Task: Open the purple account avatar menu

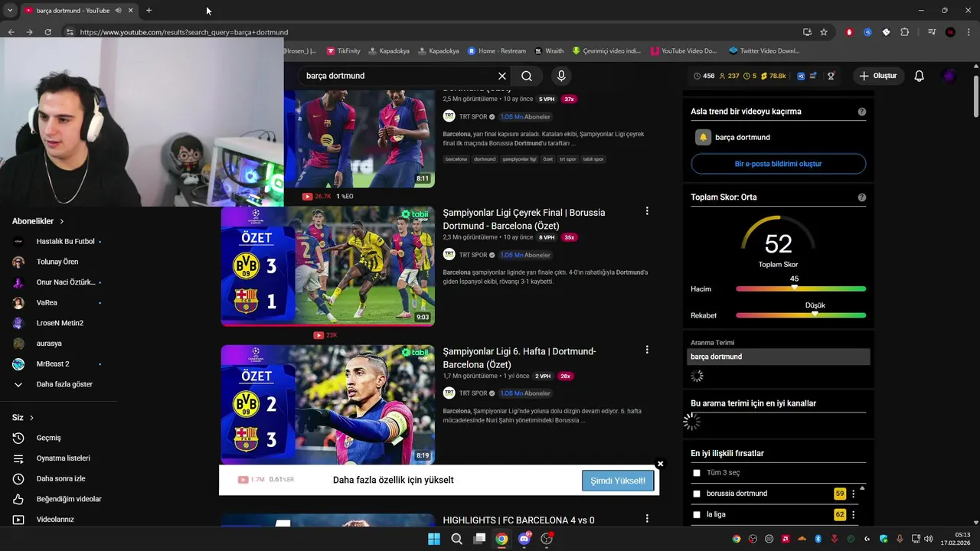Action: tap(949, 76)
